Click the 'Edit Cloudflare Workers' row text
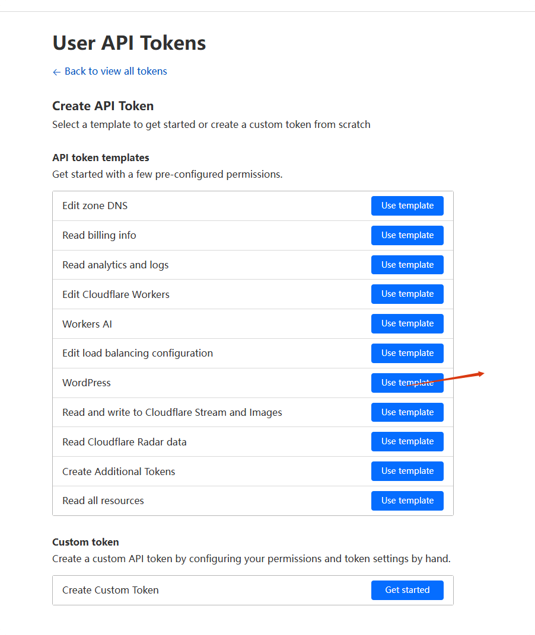The image size is (535, 635). click(x=116, y=294)
